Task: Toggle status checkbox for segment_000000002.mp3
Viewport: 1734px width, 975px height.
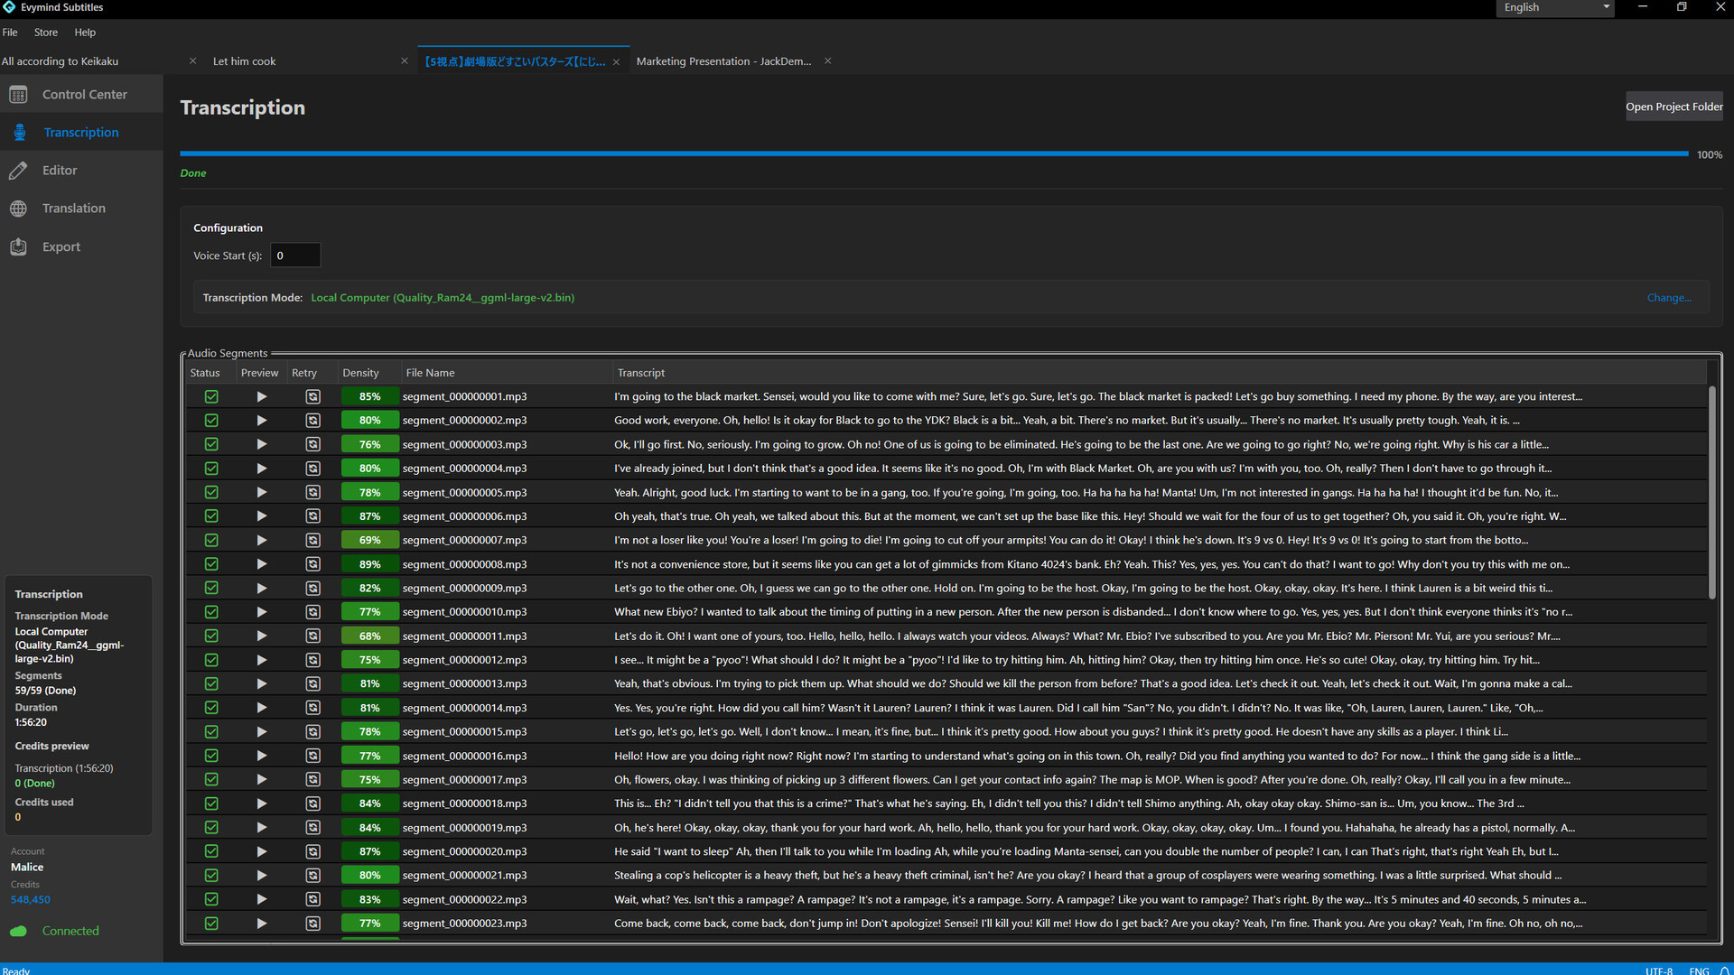Action: click(211, 421)
